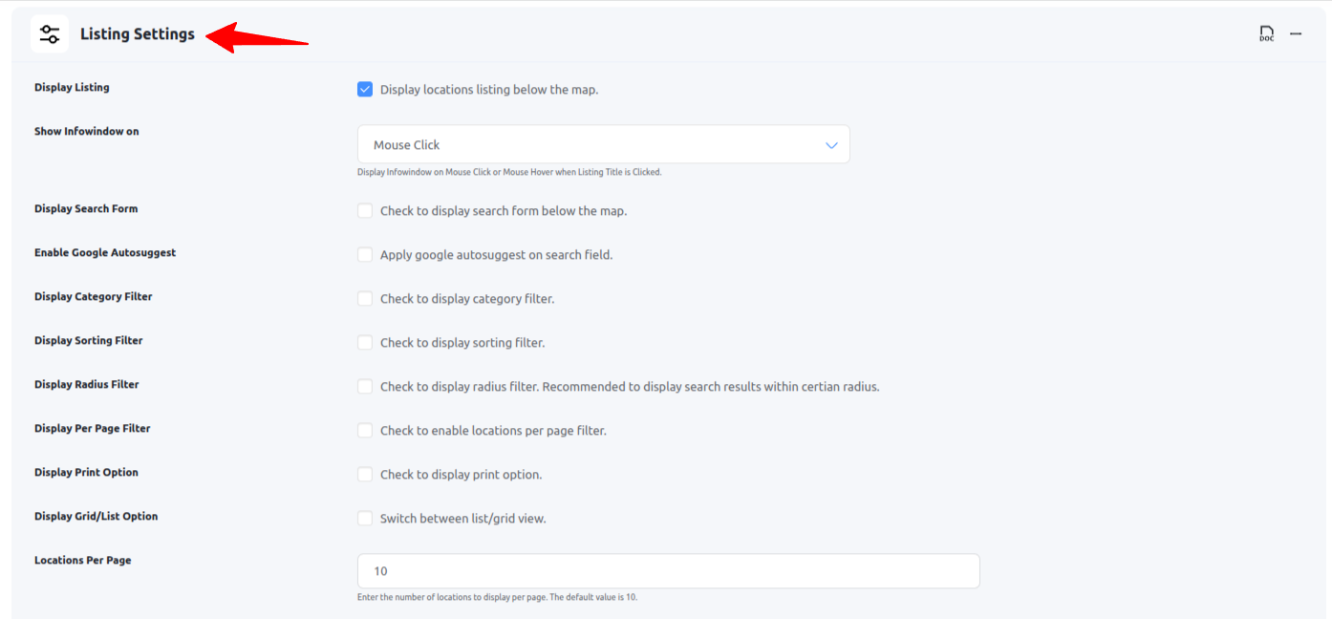1332x619 pixels.
Task: Tick the display sorting filter checkbox
Action: click(x=365, y=343)
